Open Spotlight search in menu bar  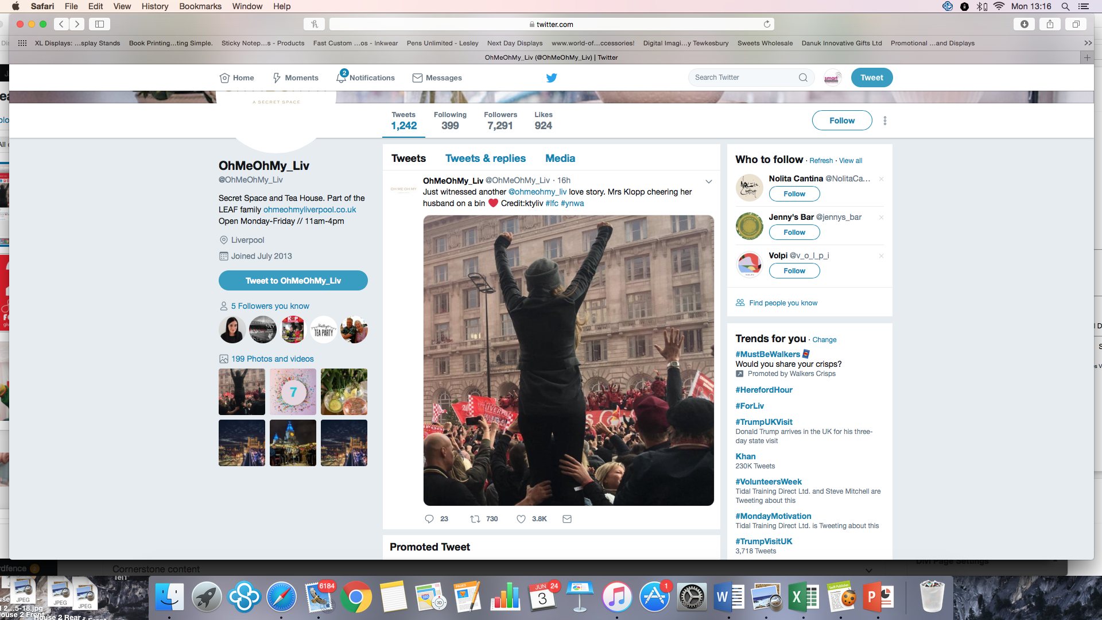point(1065,6)
